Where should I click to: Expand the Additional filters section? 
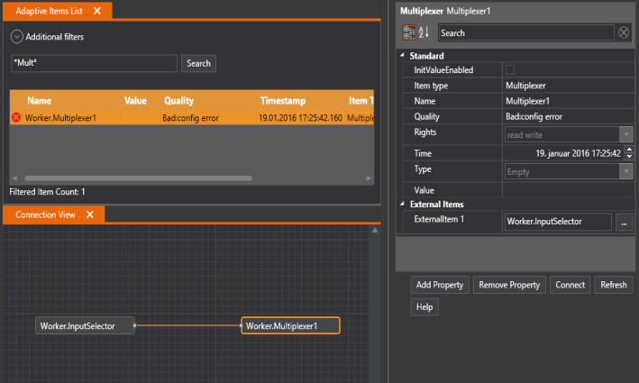(17, 37)
